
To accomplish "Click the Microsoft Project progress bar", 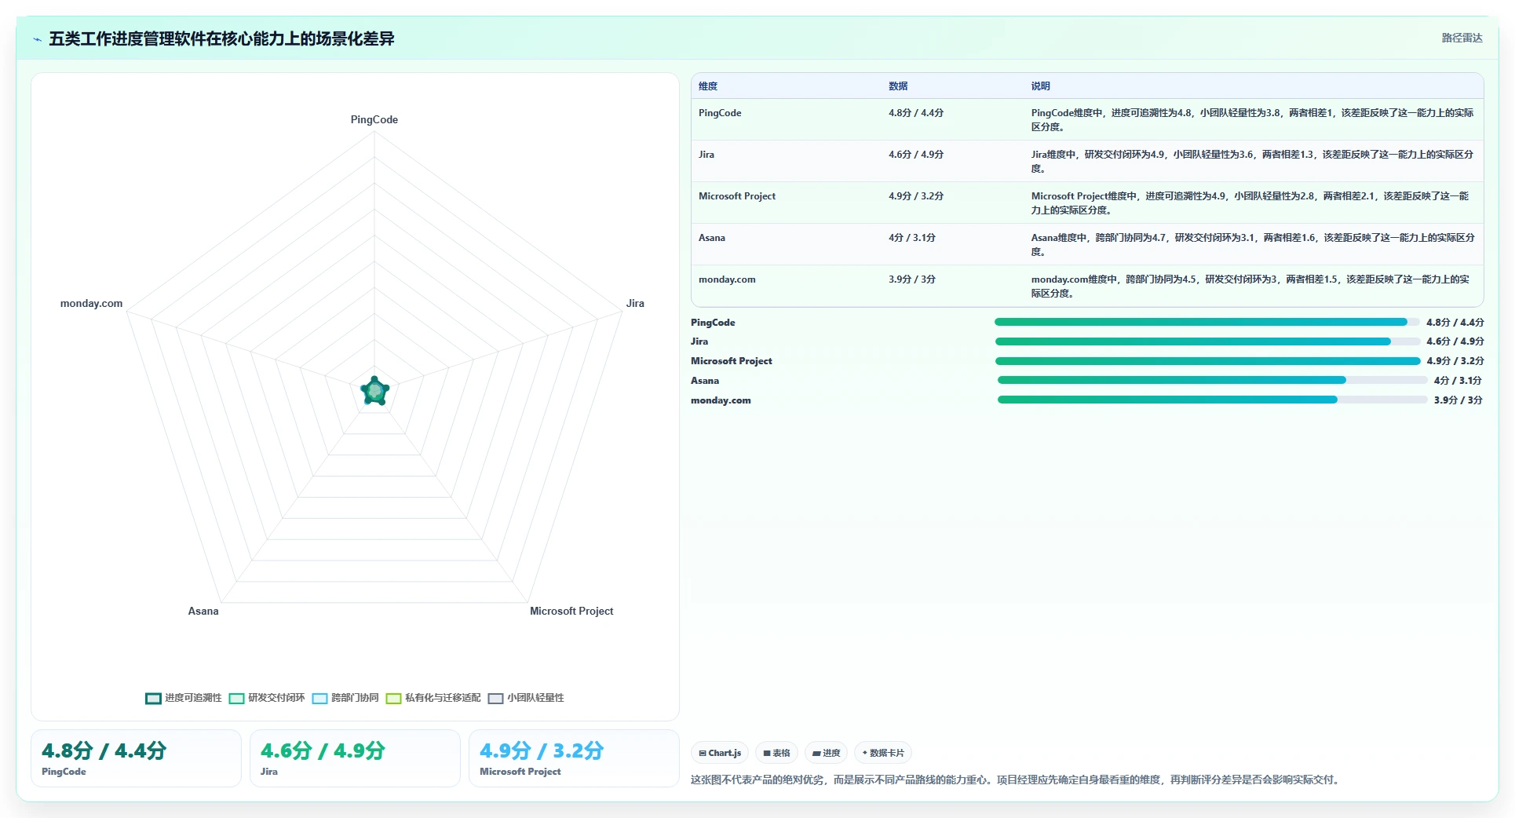I will tap(1208, 361).
